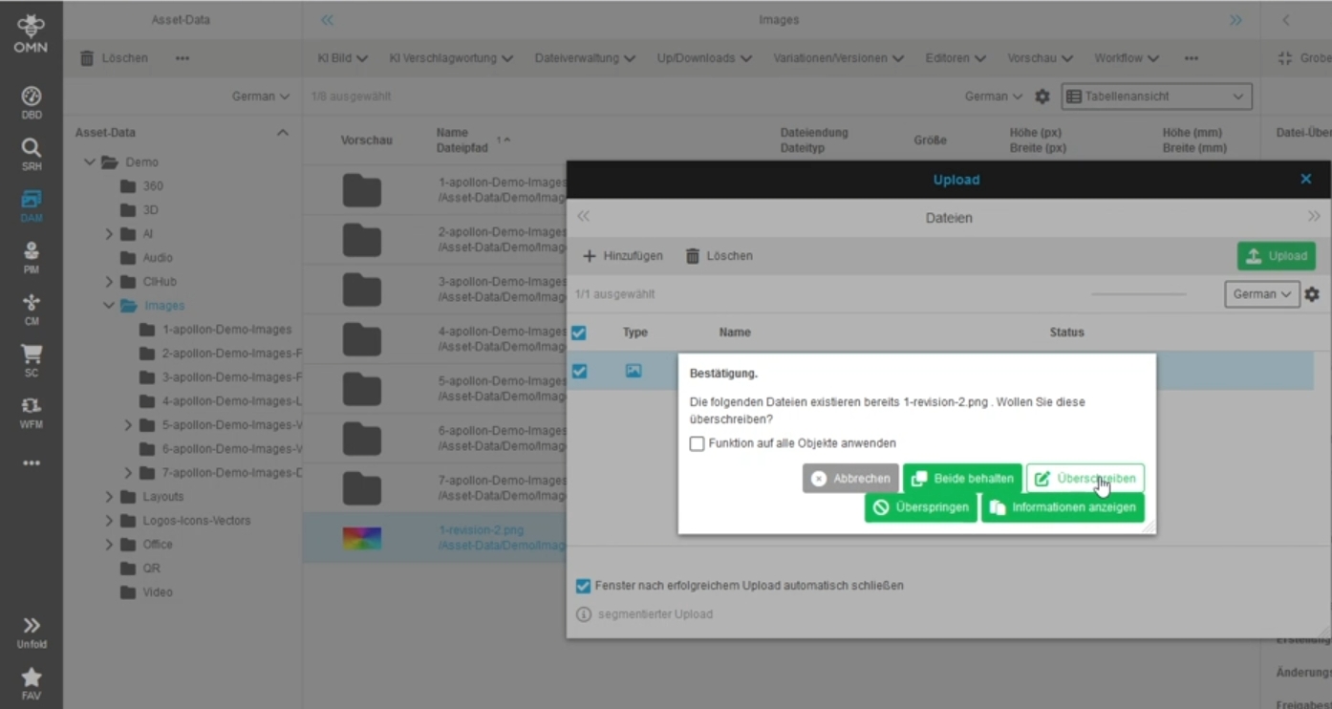This screenshot has width=1332, height=709.
Task: Click the Überschreiben button
Action: pyautogui.click(x=1085, y=479)
